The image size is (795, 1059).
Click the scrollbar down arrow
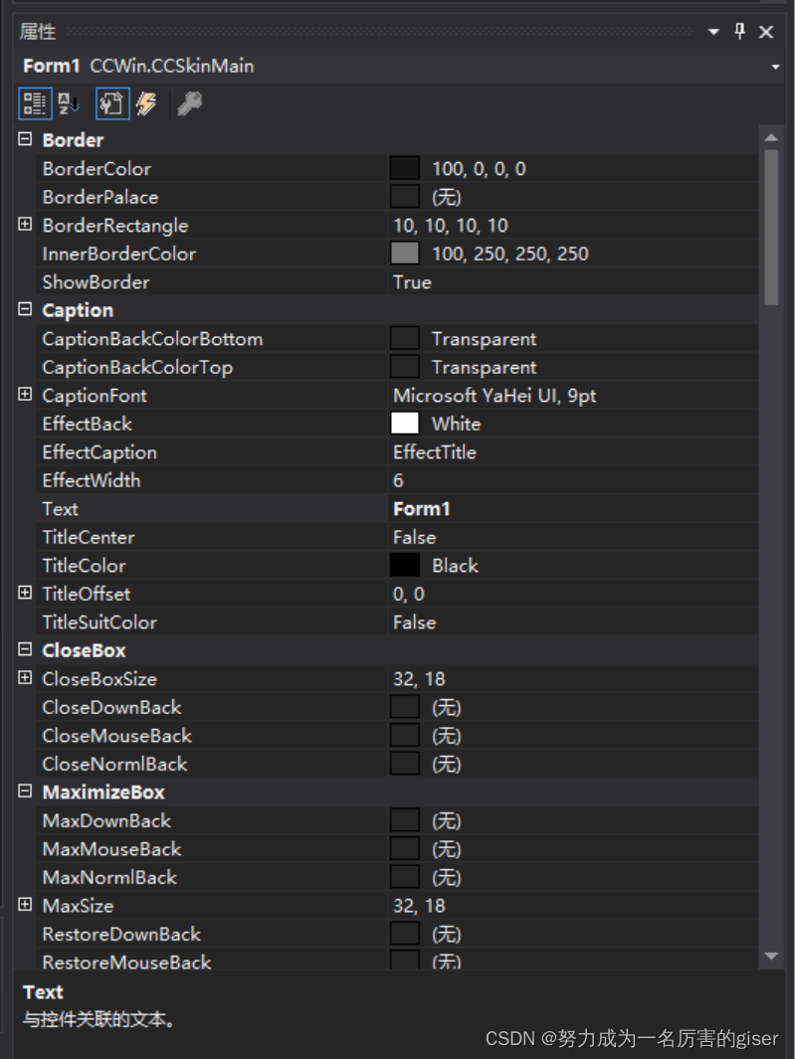771,955
